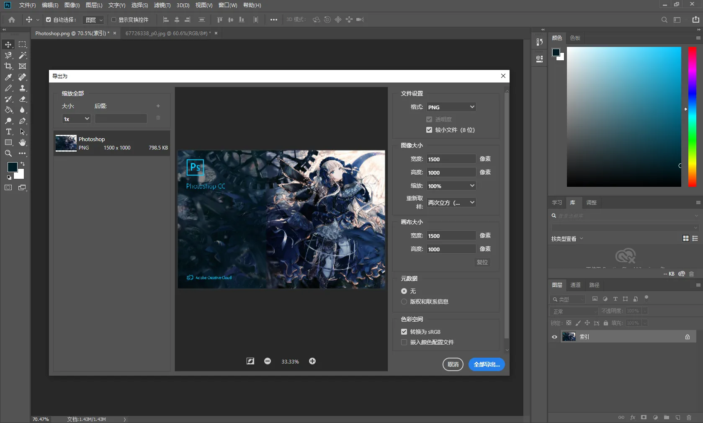Toggle 转换为 sRGB checkbox
The width and height of the screenshot is (703, 423).
tap(404, 332)
